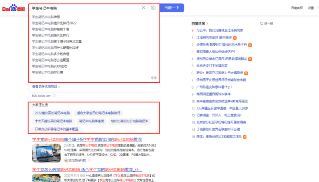Open hot search 丁俊晖怒斥世界台联安排不合理

click(x=218, y=129)
